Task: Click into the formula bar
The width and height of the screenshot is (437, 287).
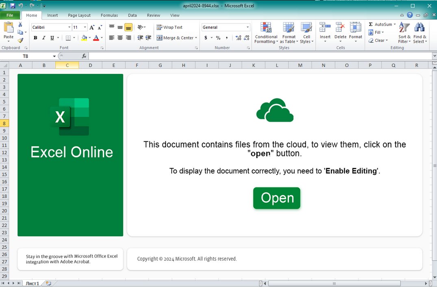Action: 261,56
